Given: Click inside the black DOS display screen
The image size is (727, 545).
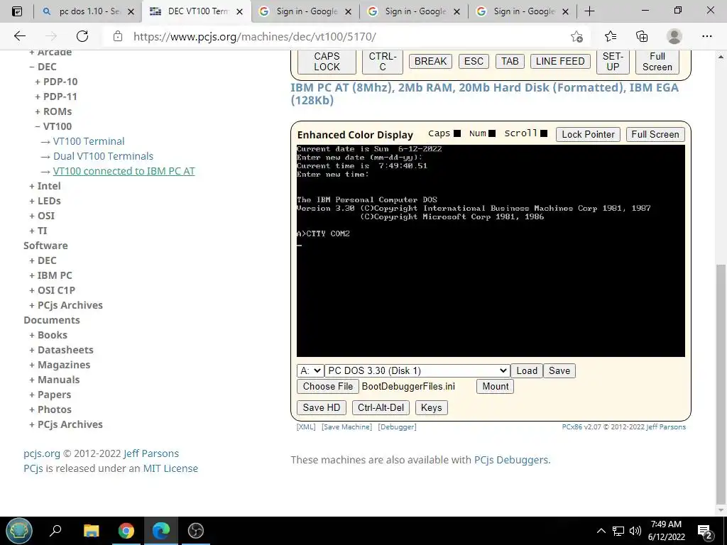Looking at the screenshot, I should point(491,251).
